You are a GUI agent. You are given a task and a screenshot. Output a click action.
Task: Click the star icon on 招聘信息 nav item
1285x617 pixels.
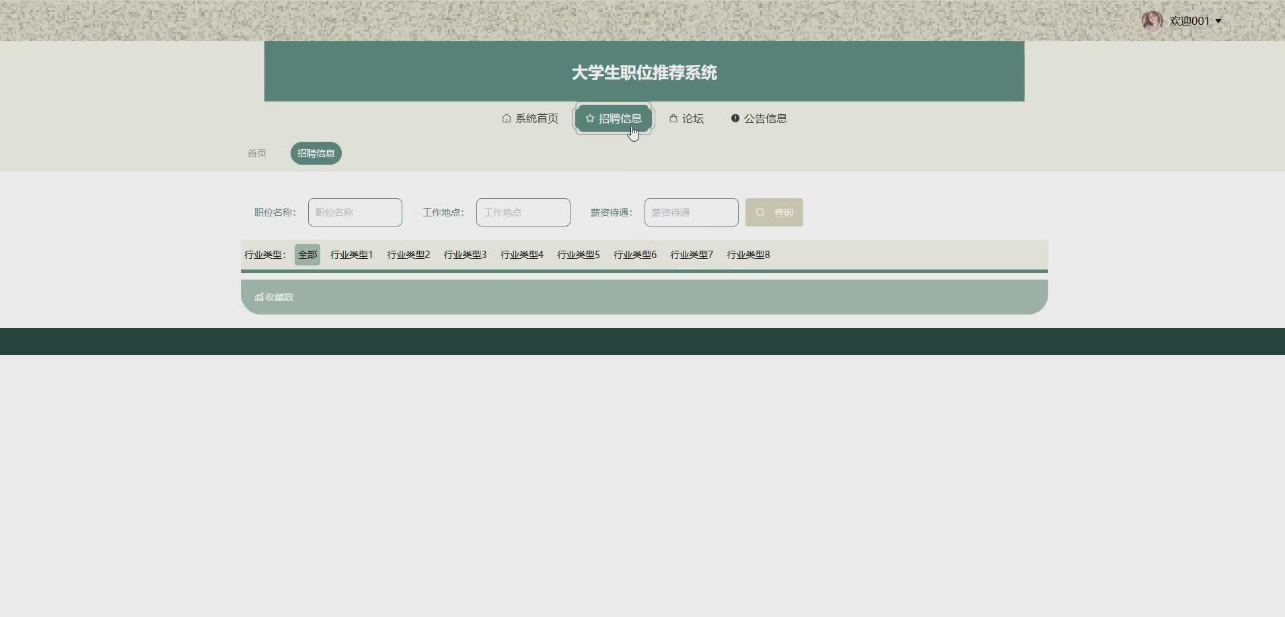click(589, 118)
